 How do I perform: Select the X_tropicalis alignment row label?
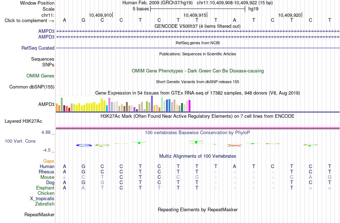42,199
